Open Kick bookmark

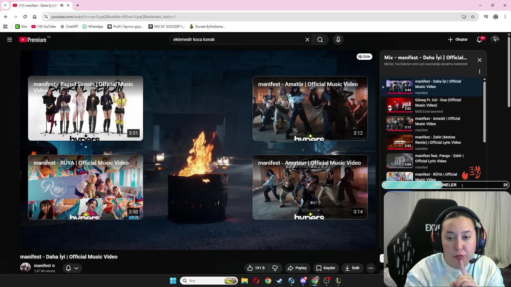coord(21,26)
